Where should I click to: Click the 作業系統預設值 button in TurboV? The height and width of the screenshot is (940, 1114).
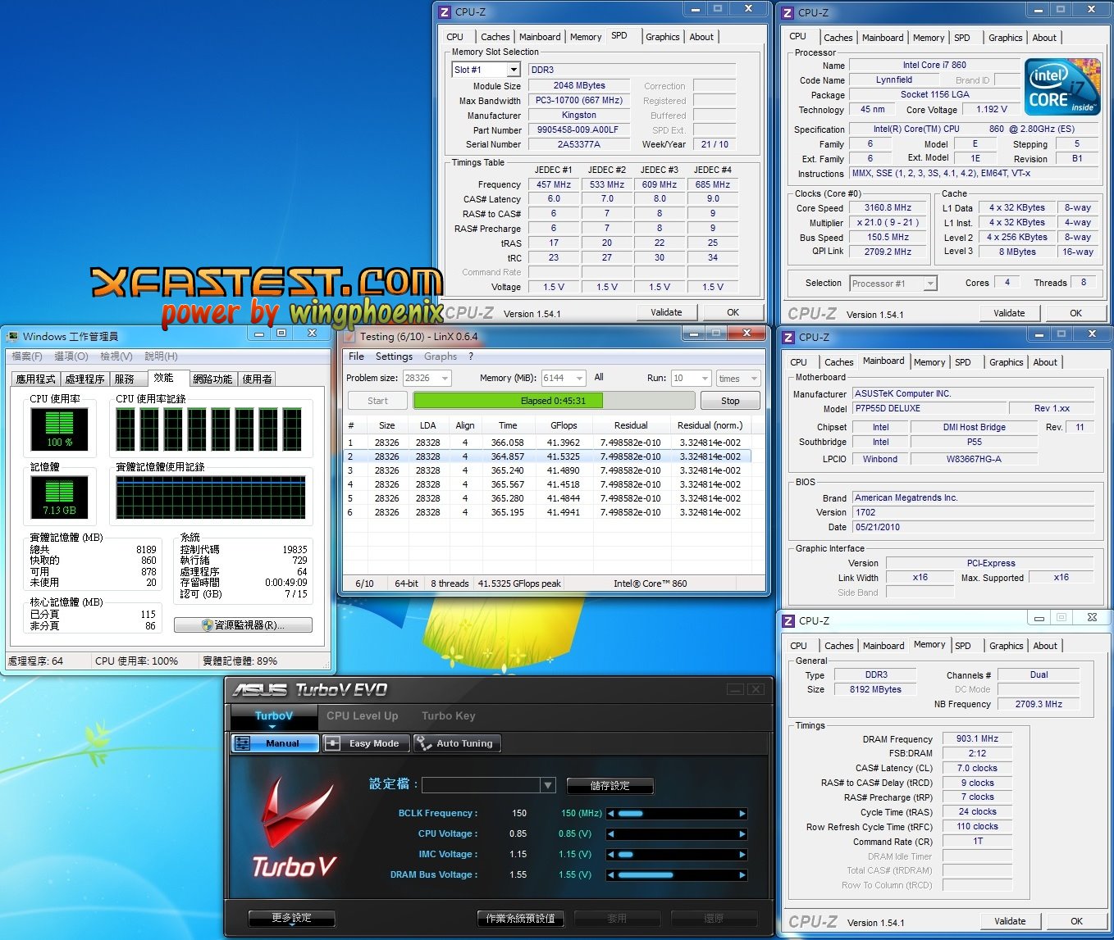pyautogui.click(x=520, y=918)
